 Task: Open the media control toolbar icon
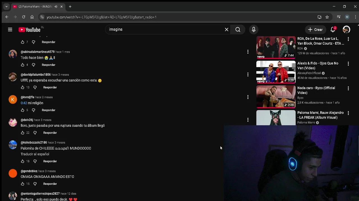[x=339, y=17]
